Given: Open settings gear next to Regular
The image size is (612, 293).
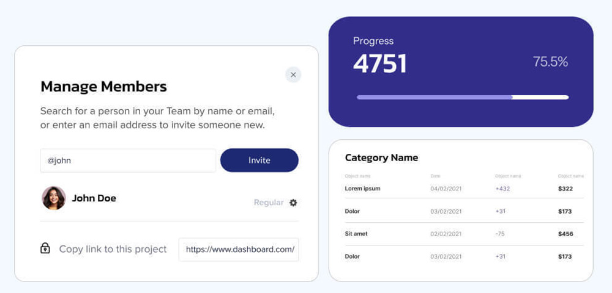Looking at the screenshot, I should click(293, 203).
